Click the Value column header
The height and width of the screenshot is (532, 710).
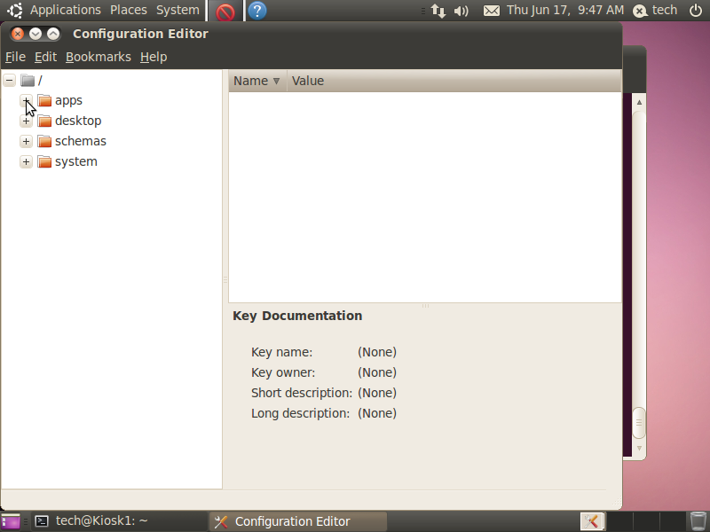pyautogui.click(x=454, y=81)
